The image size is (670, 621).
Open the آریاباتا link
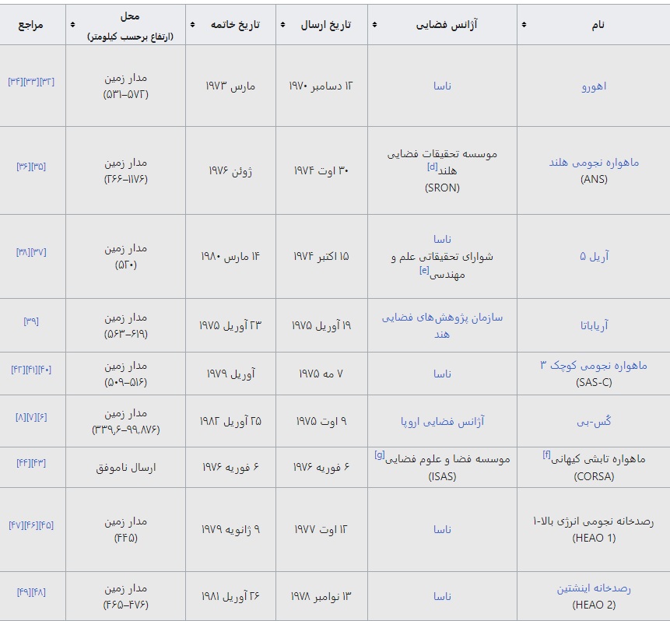coord(594,325)
